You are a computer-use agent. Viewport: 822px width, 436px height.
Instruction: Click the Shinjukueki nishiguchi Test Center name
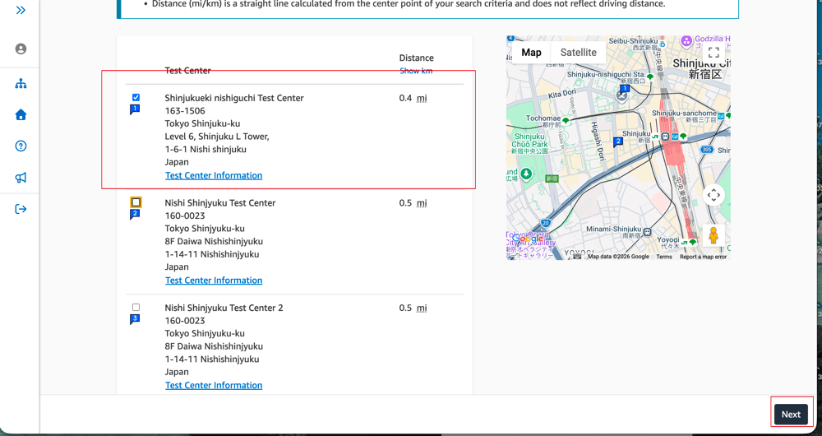pyautogui.click(x=233, y=98)
